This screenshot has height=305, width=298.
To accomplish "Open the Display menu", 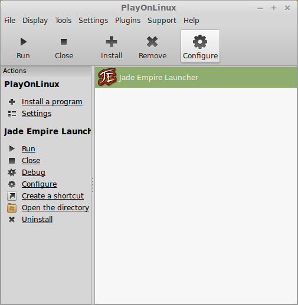I will pos(35,21).
